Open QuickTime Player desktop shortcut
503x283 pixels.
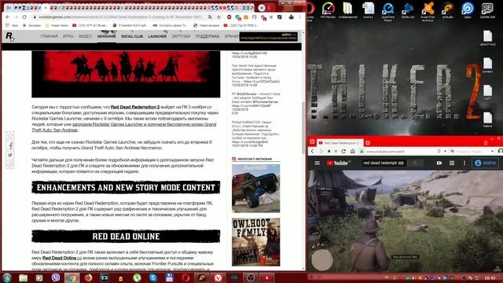[x=387, y=11]
